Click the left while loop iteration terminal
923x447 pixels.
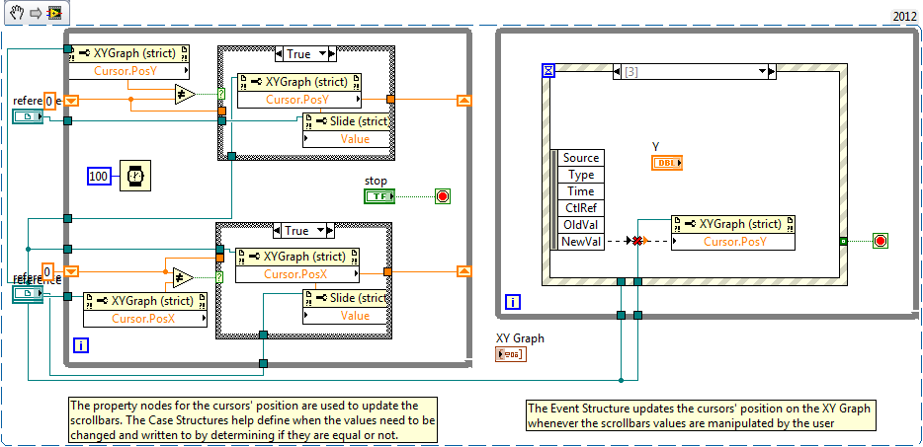[81, 345]
